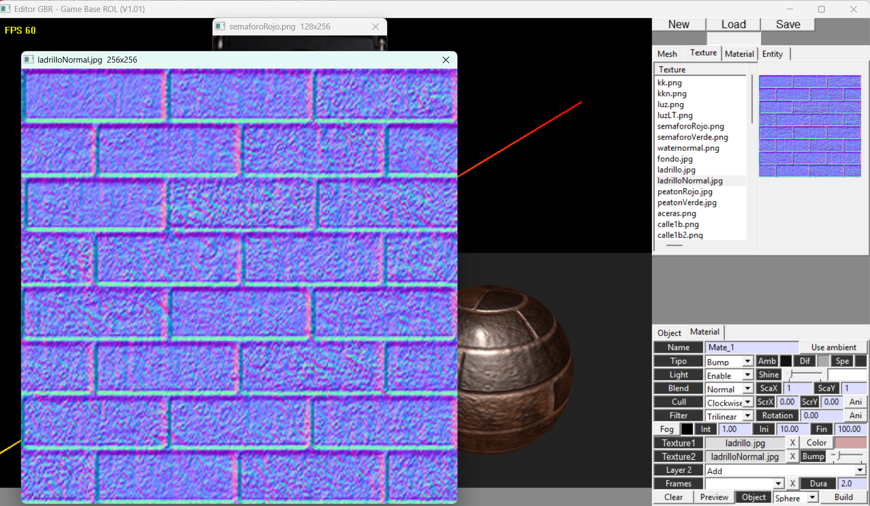This screenshot has width=870, height=506.
Task: Clear Frames with the X button
Action: pyautogui.click(x=793, y=484)
